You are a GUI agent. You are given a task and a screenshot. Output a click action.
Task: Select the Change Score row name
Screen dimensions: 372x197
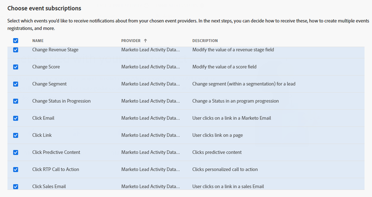pyautogui.click(x=46, y=66)
